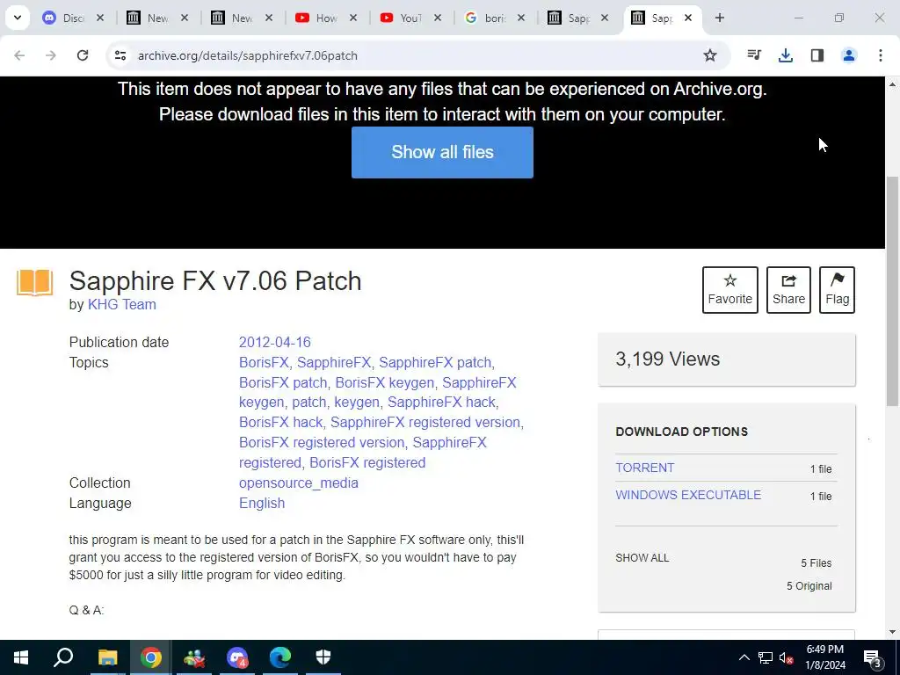This screenshot has height=675, width=900.
Task: Click the 5 Files count text
Action: (817, 563)
